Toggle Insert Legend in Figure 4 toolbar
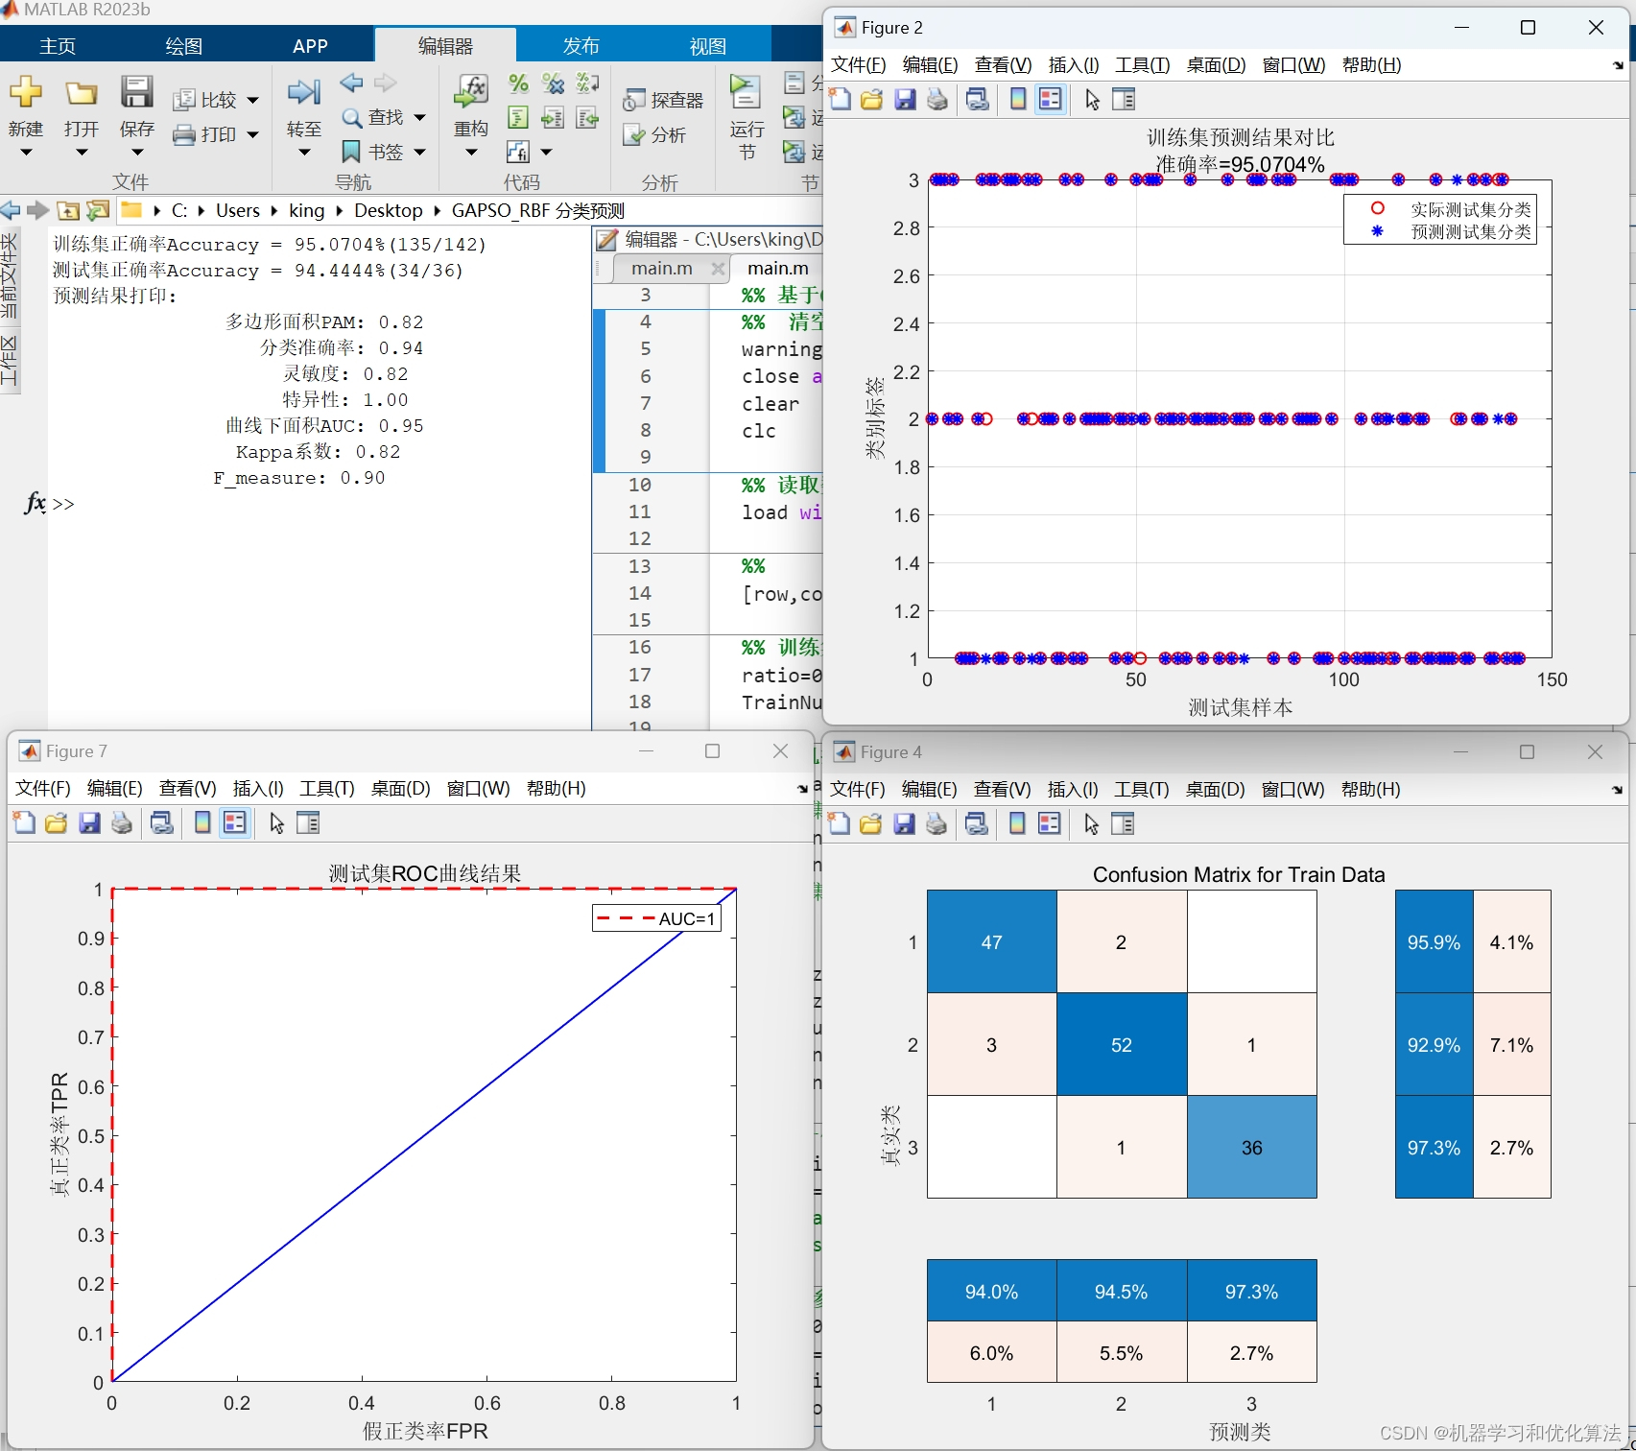This screenshot has height=1451, width=1636. [1050, 823]
